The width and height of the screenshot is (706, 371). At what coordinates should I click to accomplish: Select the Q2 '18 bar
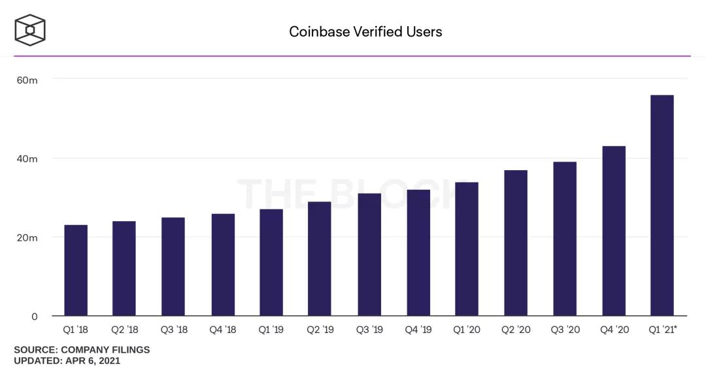tap(124, 268)
